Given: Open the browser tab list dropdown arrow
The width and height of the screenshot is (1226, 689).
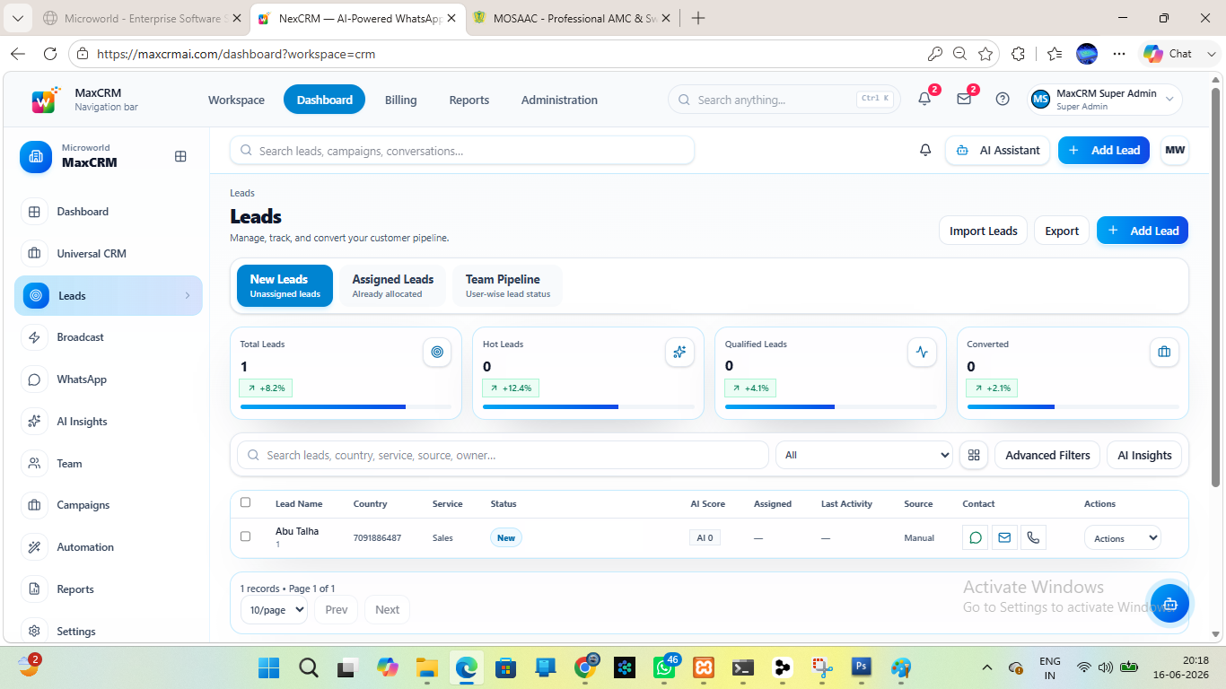Looking at the screenshot, I should coord(17,18).
